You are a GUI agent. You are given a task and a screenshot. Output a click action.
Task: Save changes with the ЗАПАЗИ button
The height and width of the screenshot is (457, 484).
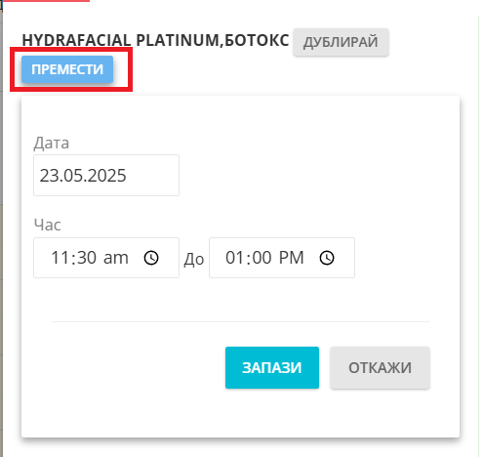point(272,367)
